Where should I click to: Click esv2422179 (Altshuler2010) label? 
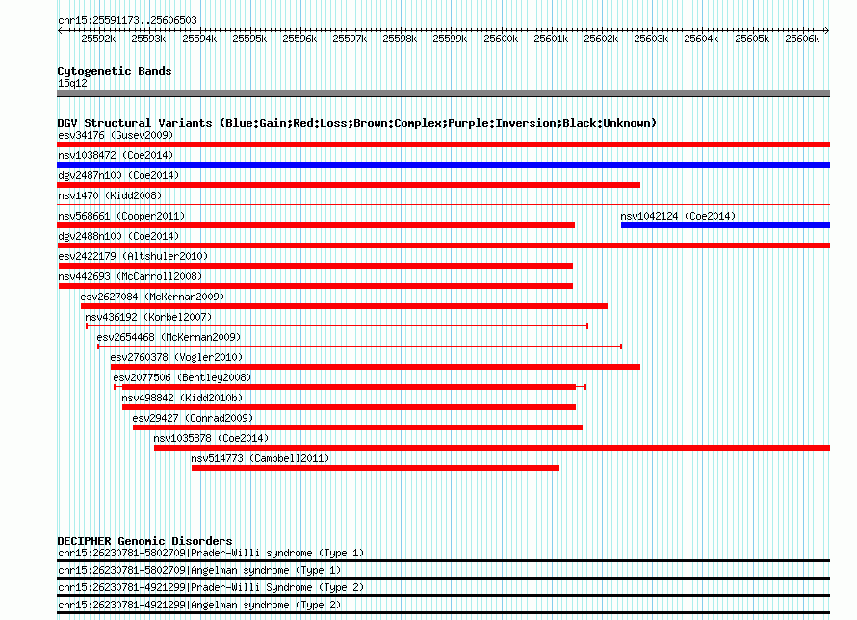point(133,256)
